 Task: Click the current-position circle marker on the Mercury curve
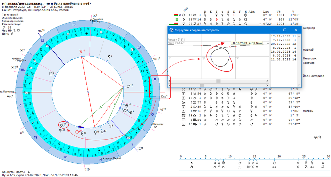click(230, 46)
